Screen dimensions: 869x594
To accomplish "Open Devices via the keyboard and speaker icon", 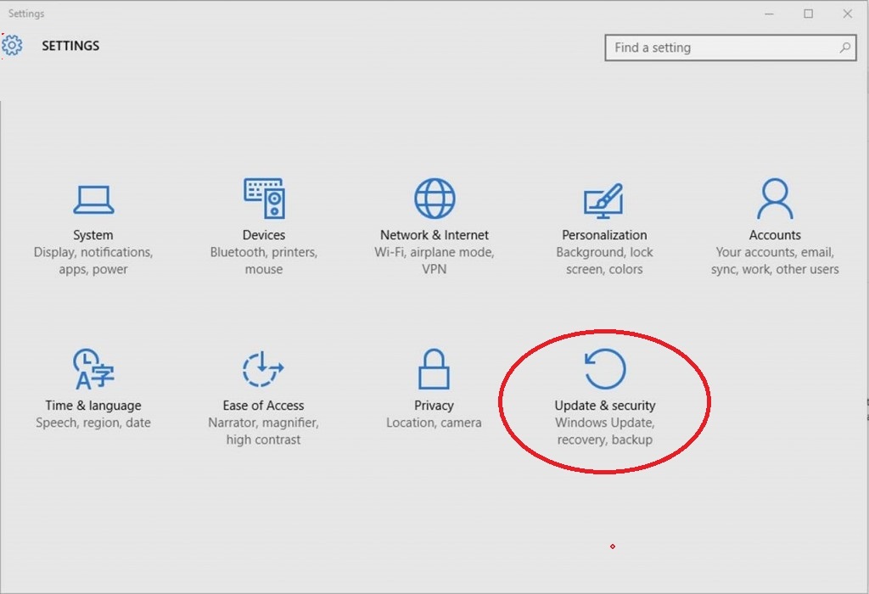I will tap(264, 199).
